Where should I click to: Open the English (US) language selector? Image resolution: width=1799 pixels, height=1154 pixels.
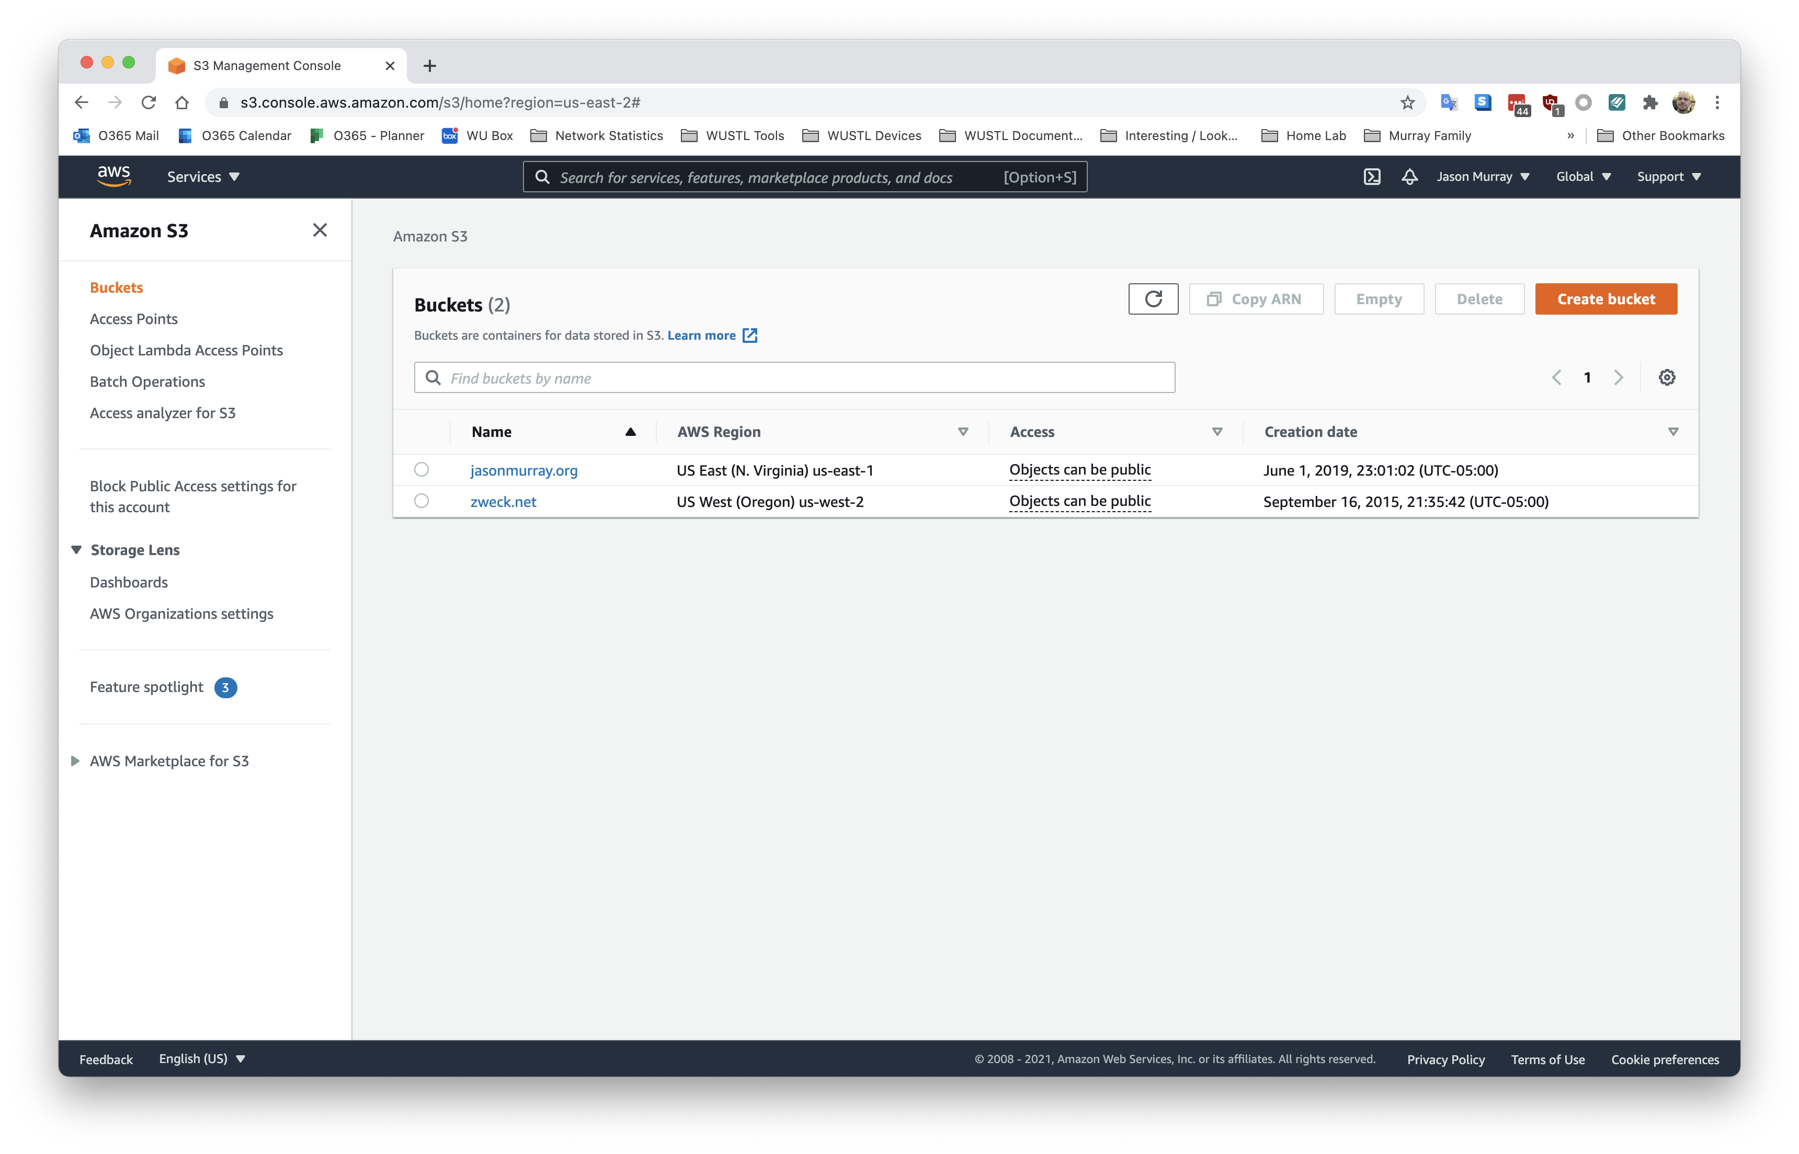(202, 1059)
